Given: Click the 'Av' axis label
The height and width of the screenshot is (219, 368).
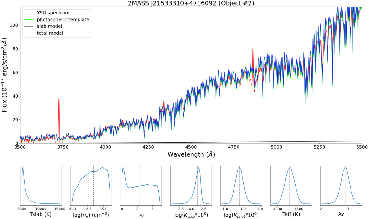Looking at the screenshot, I should (341, 214).
